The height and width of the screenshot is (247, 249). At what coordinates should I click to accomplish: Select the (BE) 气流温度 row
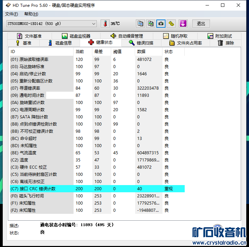click(x=97, y=153)
